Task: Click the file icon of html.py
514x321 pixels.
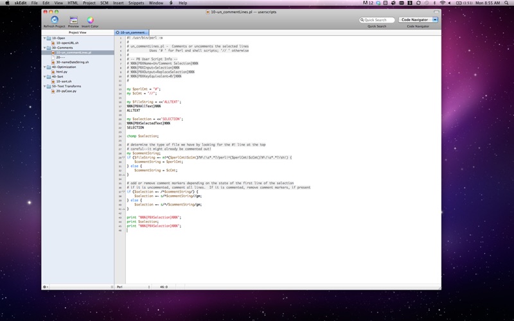Action: pos(53,72)
